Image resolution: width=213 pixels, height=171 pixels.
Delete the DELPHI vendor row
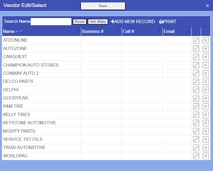[x=206, y=90]
